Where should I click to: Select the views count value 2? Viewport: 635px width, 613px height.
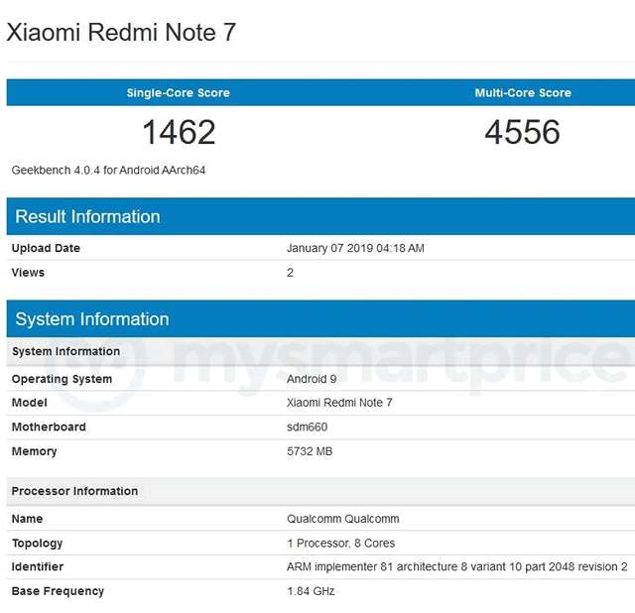290,273
